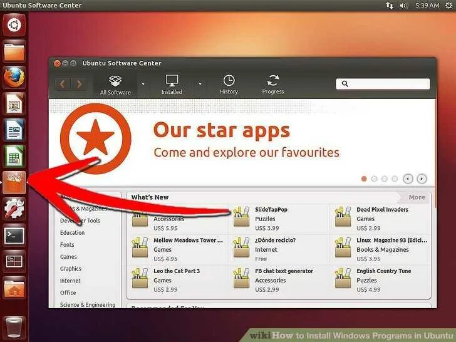Open the Home folder launcher icon

tap(14, 288)
